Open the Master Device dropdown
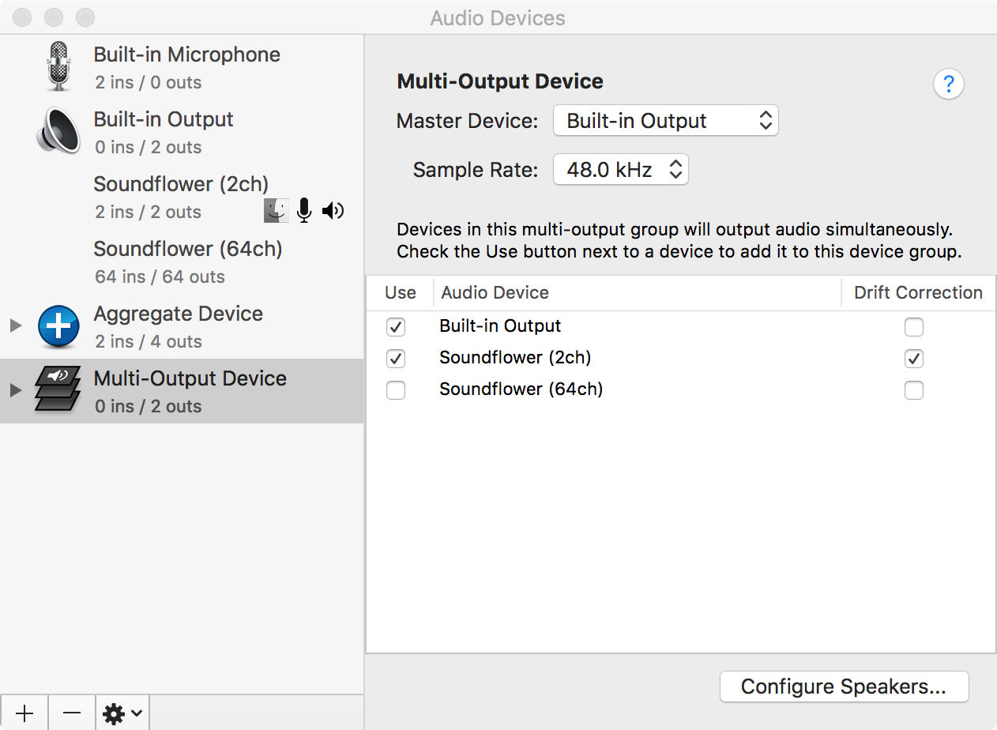 click(x=666, y=120)
